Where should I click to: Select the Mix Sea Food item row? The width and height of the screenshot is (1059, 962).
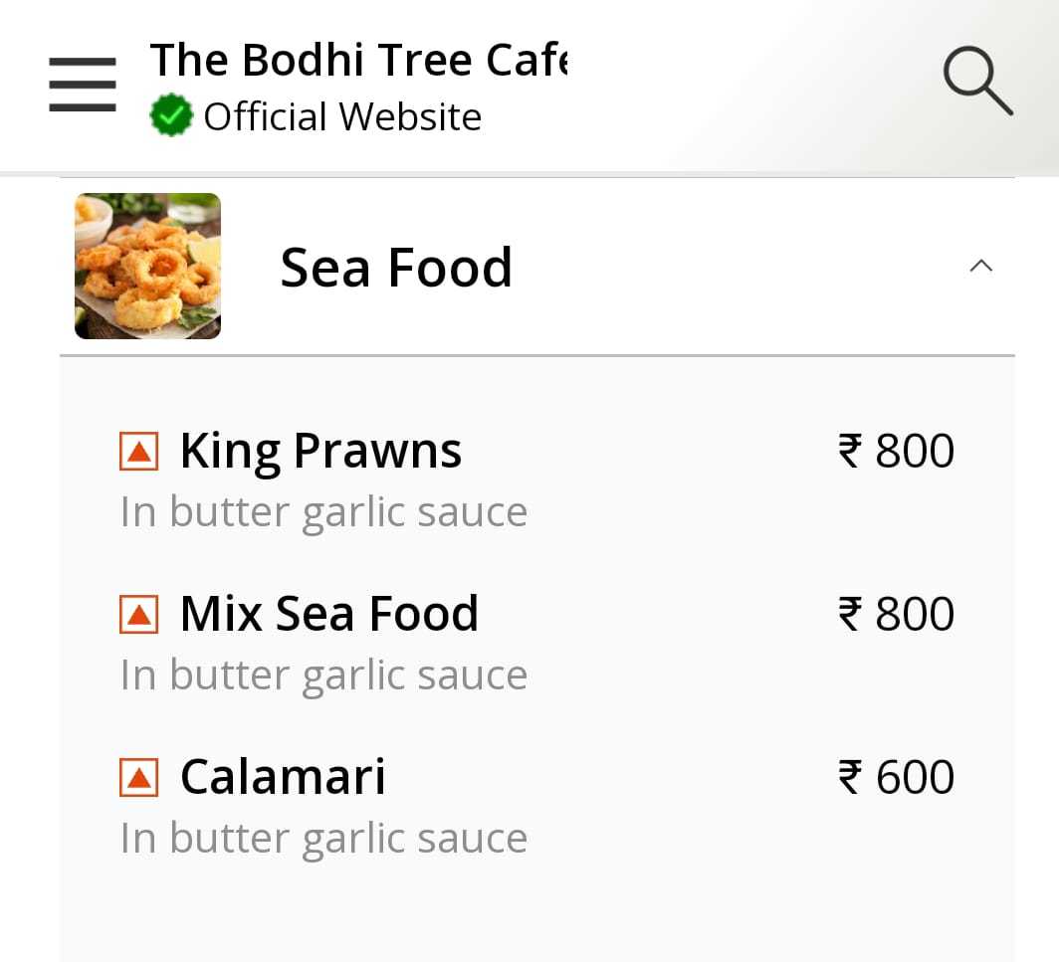(x=329, y=614)
